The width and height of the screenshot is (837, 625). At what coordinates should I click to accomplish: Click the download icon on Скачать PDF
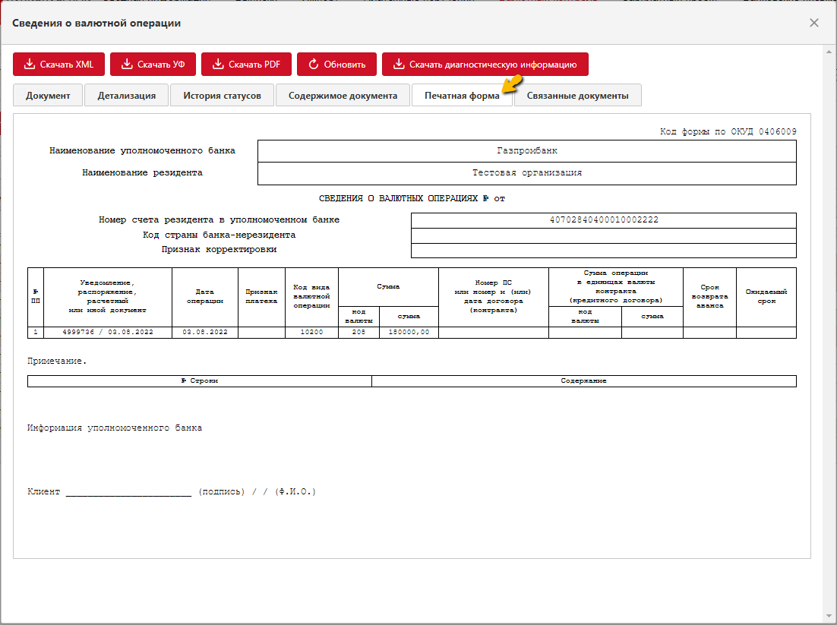pos(218,64)
